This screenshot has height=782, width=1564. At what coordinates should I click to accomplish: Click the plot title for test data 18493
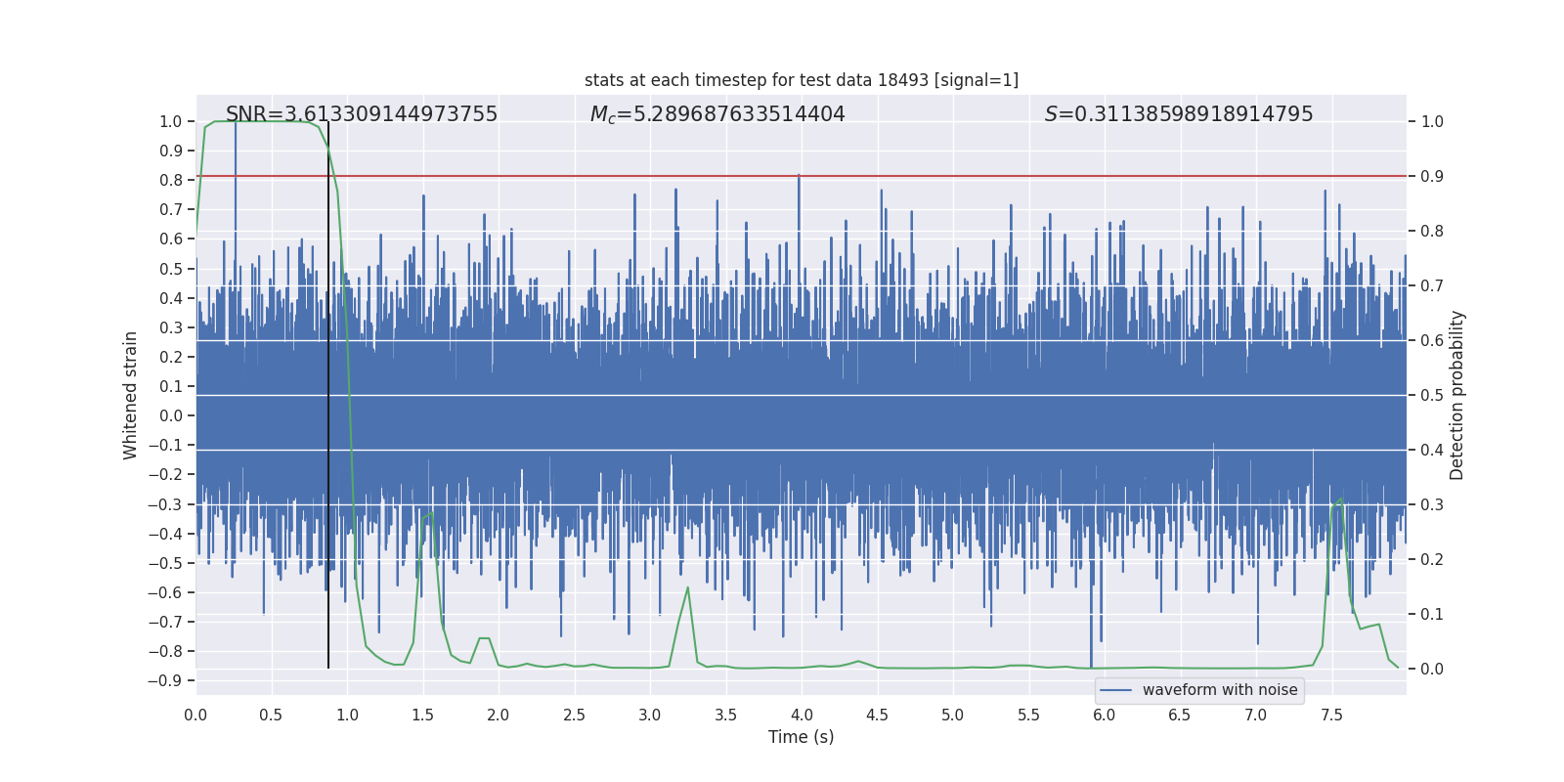tap(801, 80)
